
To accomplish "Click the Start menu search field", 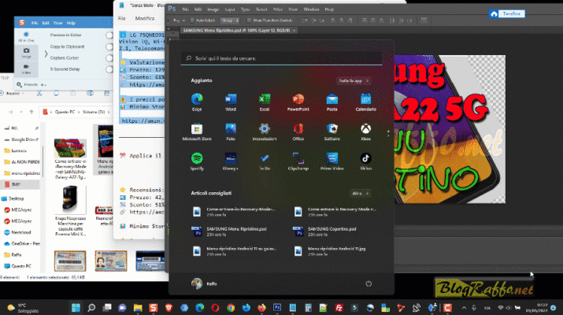I will click(281, 58).
